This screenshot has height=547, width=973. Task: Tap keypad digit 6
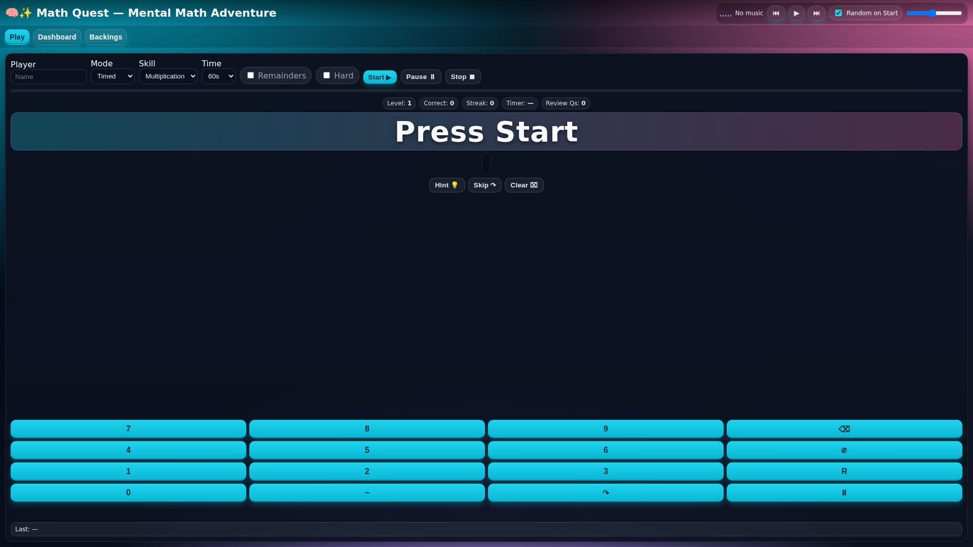coord(606,450)
